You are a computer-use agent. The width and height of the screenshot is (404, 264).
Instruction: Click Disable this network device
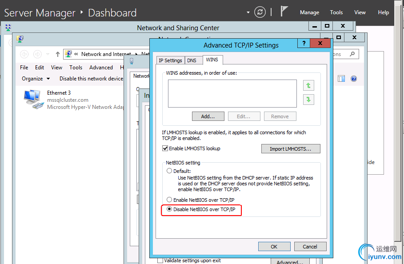91,79
